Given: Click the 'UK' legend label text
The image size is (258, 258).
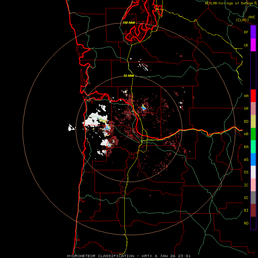Looking at the screenshot, I should coord(246,45).
